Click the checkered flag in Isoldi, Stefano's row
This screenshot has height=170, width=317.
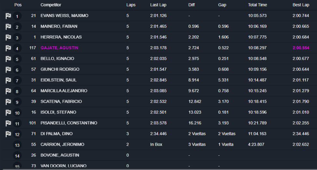click(x=8, y=112)
